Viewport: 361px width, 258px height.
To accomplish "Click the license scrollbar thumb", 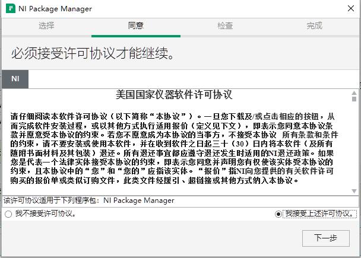I will 354,99.
